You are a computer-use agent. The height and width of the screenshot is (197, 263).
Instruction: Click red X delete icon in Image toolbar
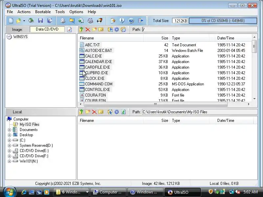click(x=88, y=30)
